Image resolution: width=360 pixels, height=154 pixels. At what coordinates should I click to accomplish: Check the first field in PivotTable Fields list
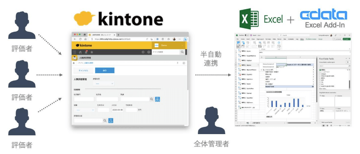pos(321,69)
